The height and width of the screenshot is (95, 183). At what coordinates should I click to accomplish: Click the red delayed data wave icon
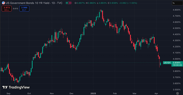tap(70, 3)
